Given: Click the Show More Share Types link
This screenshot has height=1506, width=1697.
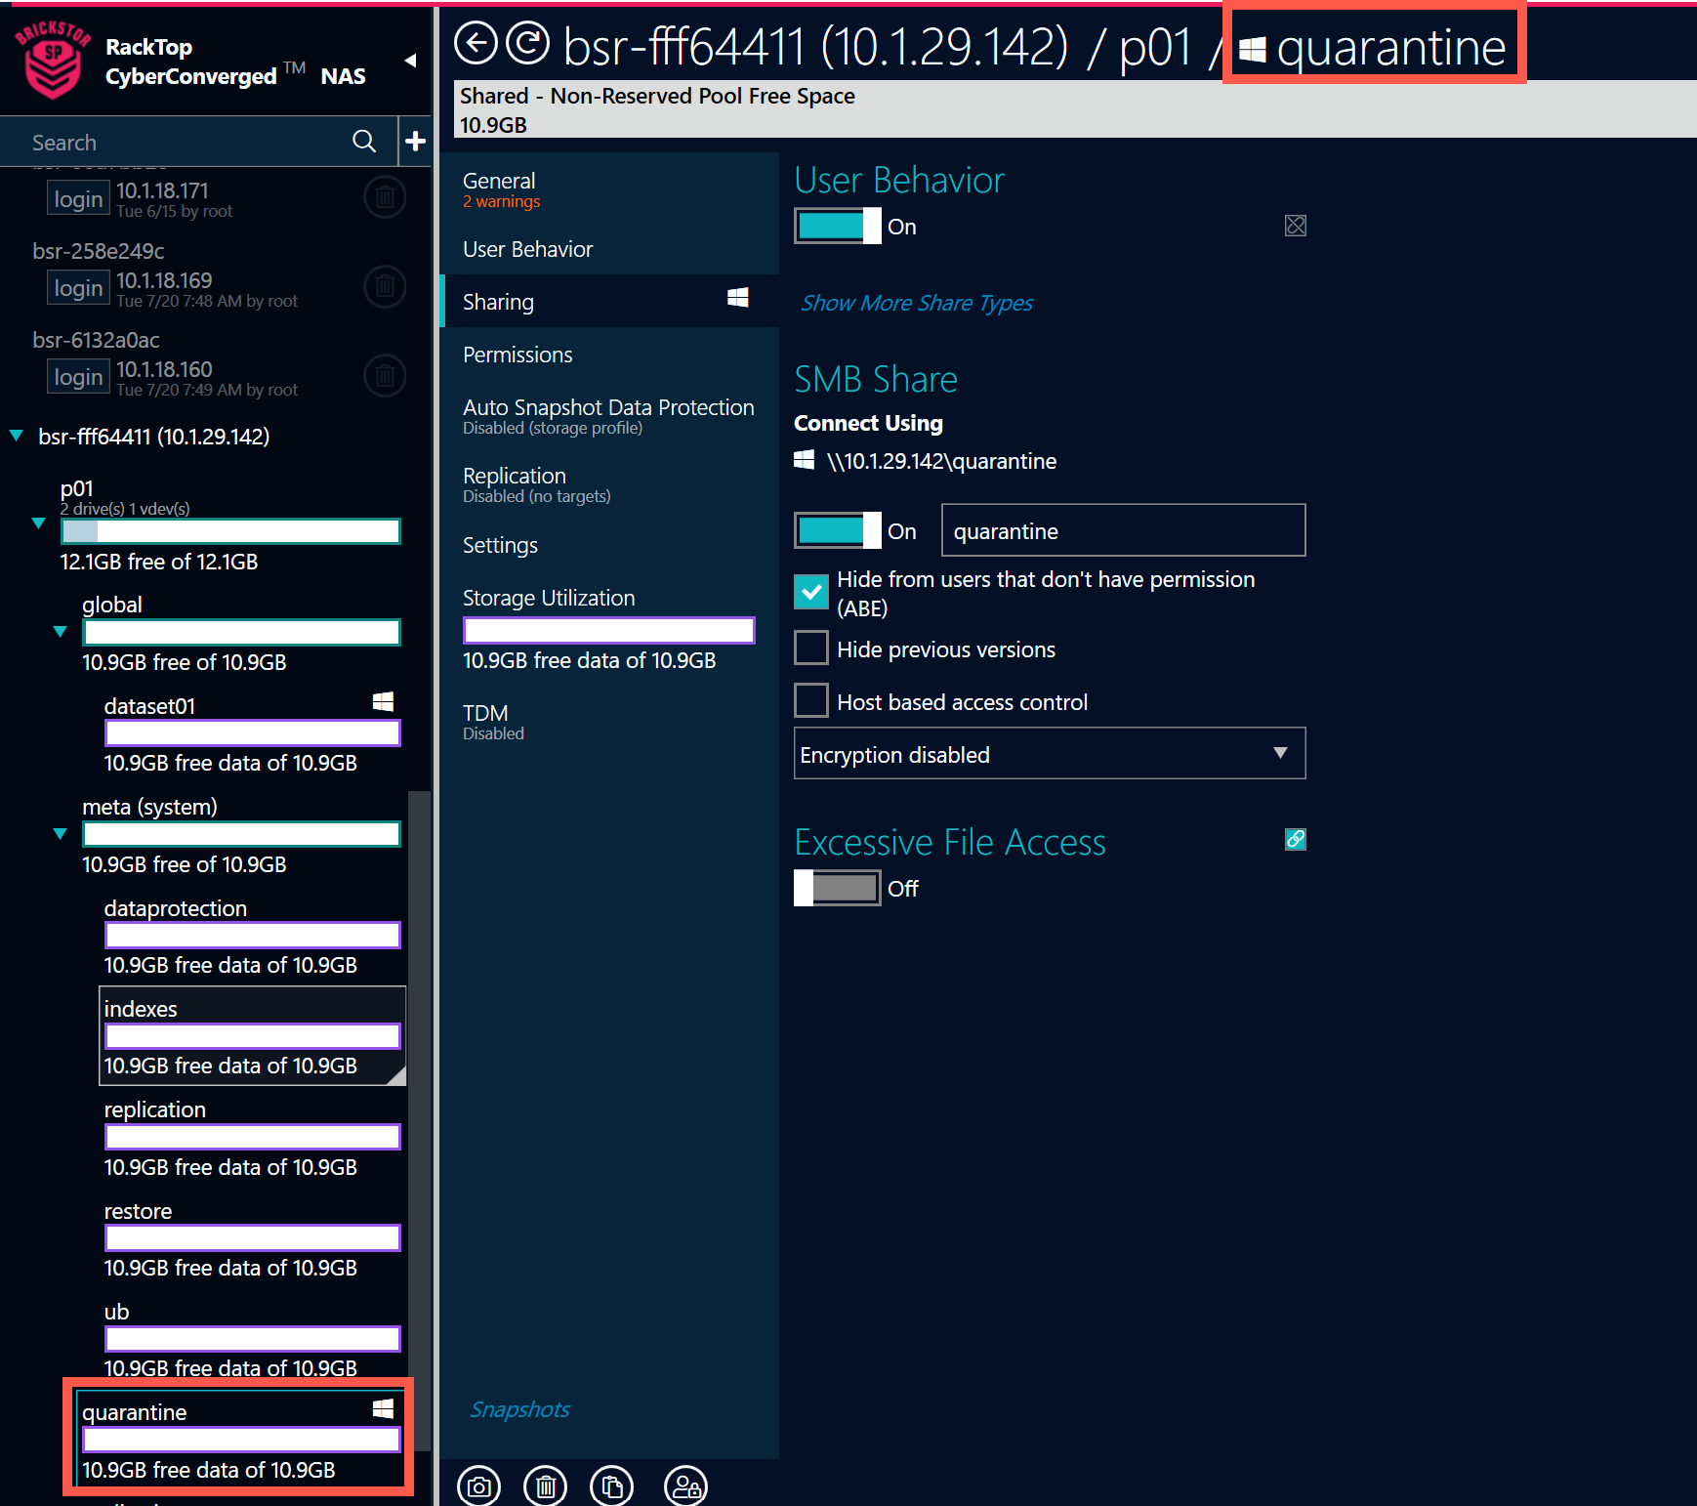Looking at the screenshot, I should click(x=916, y=303).
